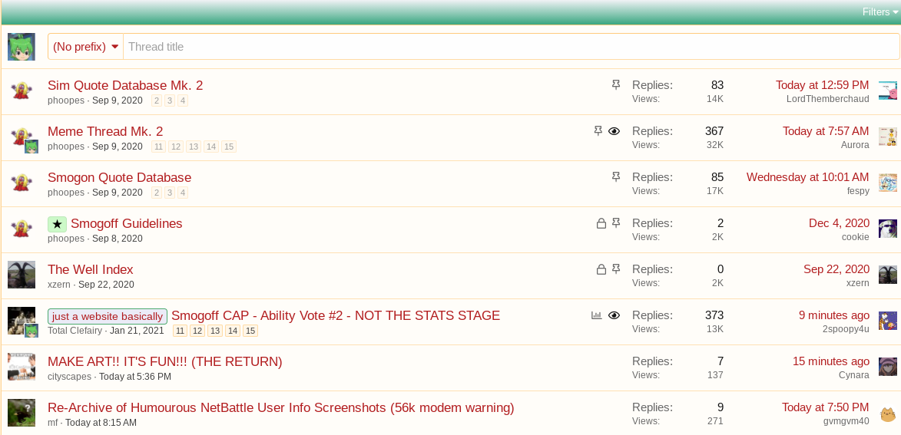Click the pin icon on The Well Index
This screenshot has width=901, height=435.
(616, 269)
